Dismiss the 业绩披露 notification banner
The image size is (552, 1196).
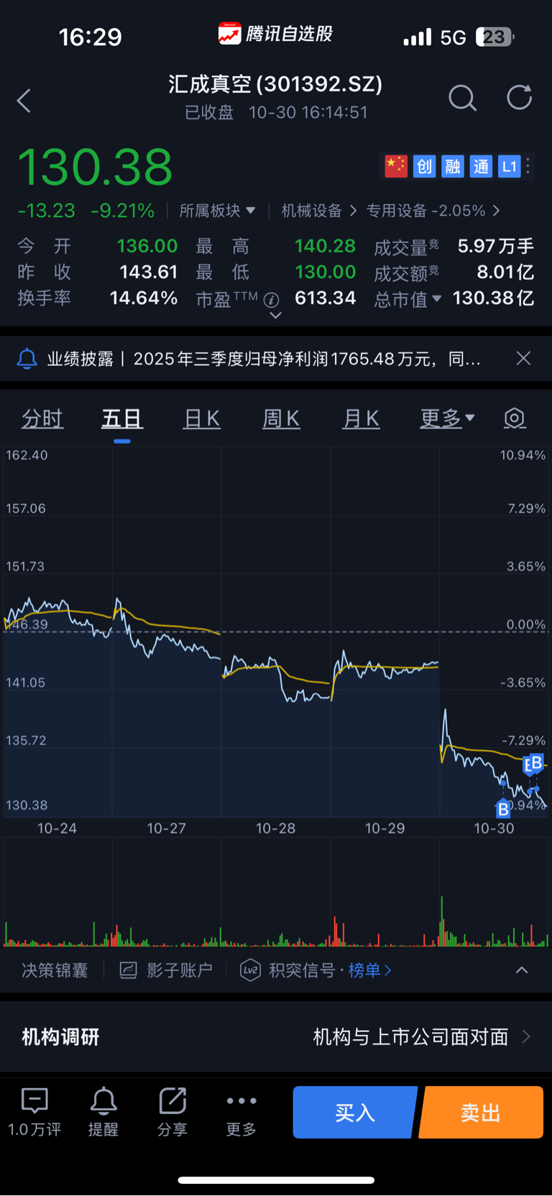523,358
